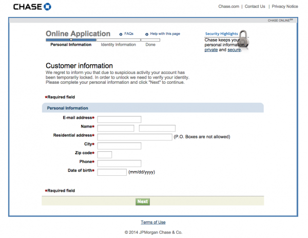Click the green Next button
This screenshot has height=238, width=308.
pos(143,202)
